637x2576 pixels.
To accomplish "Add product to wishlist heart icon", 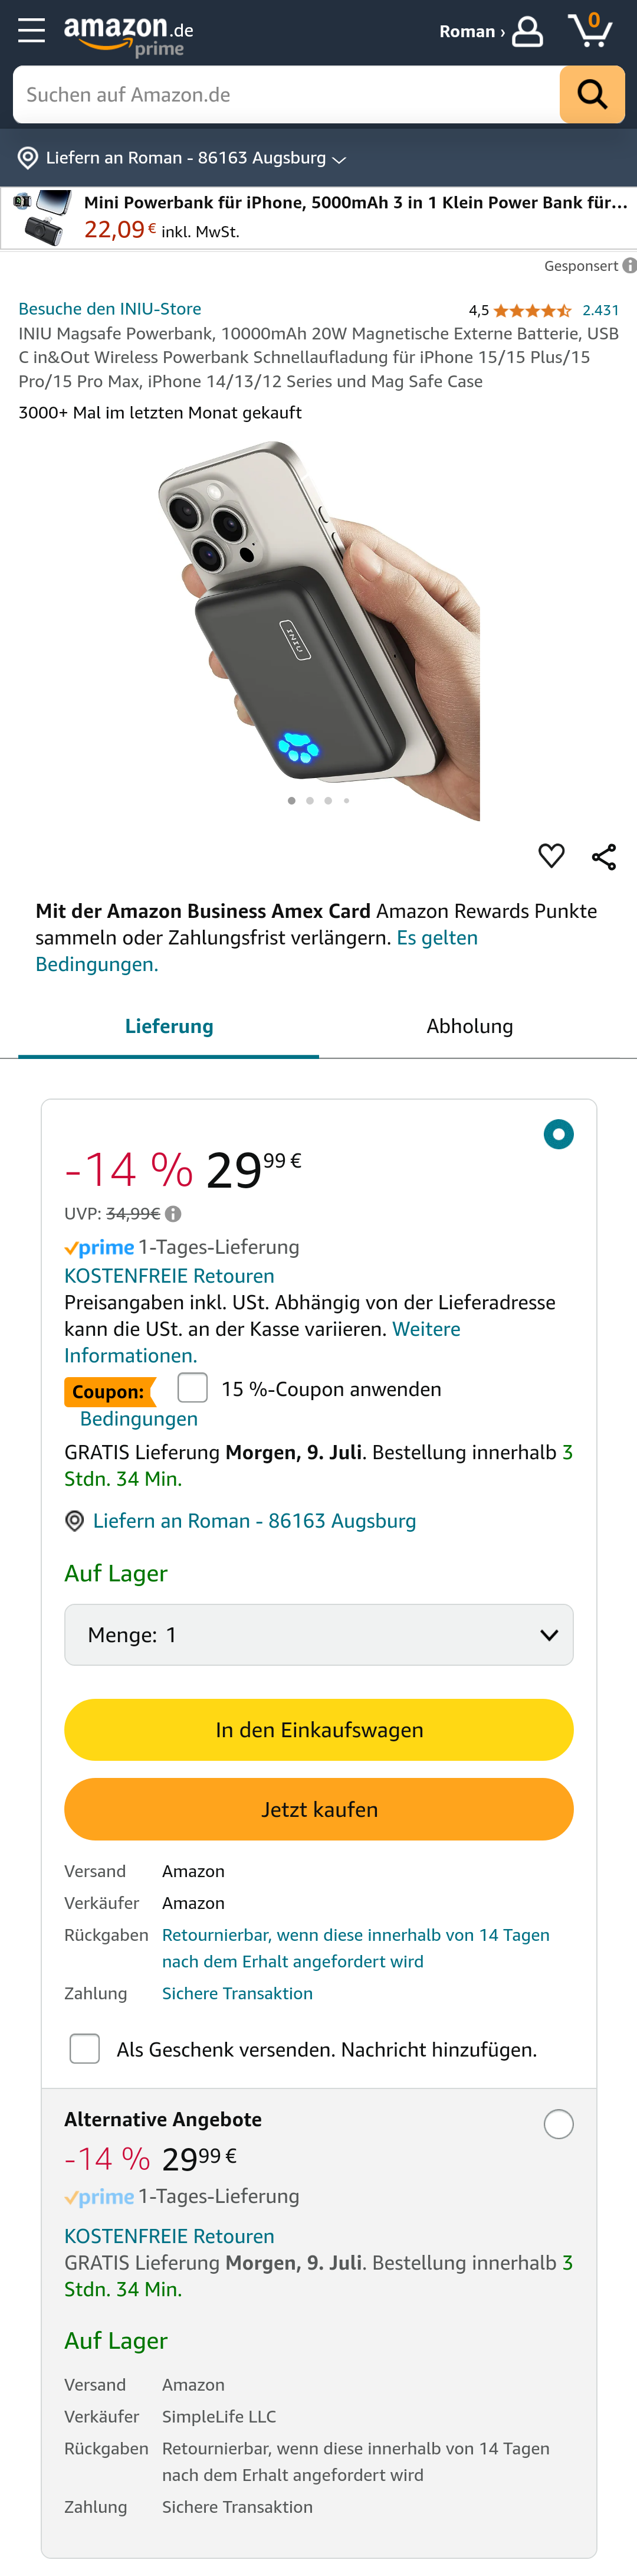I will pos(551,856).
